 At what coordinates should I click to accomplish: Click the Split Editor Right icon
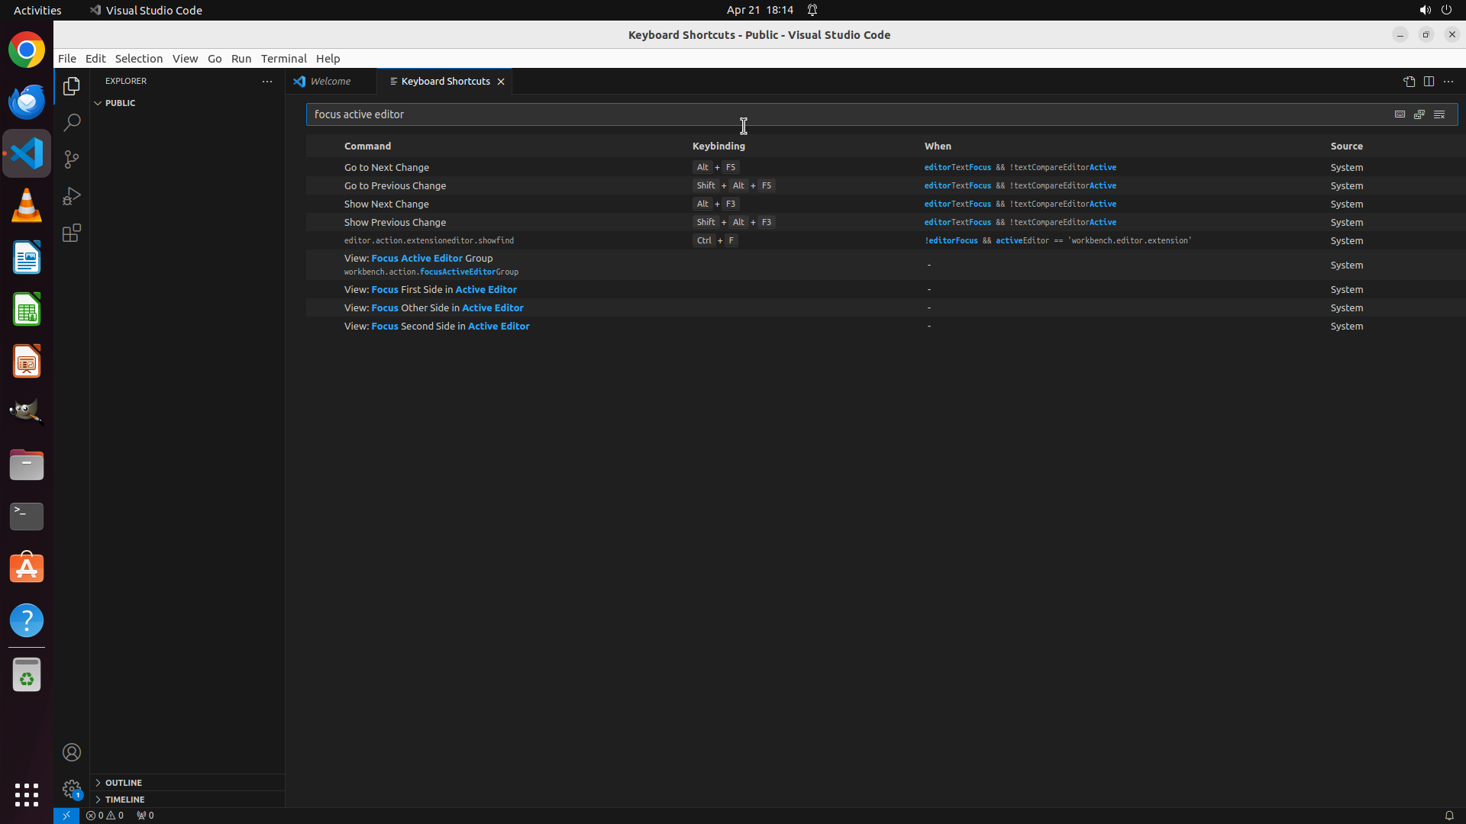(x=1429, y=82)
